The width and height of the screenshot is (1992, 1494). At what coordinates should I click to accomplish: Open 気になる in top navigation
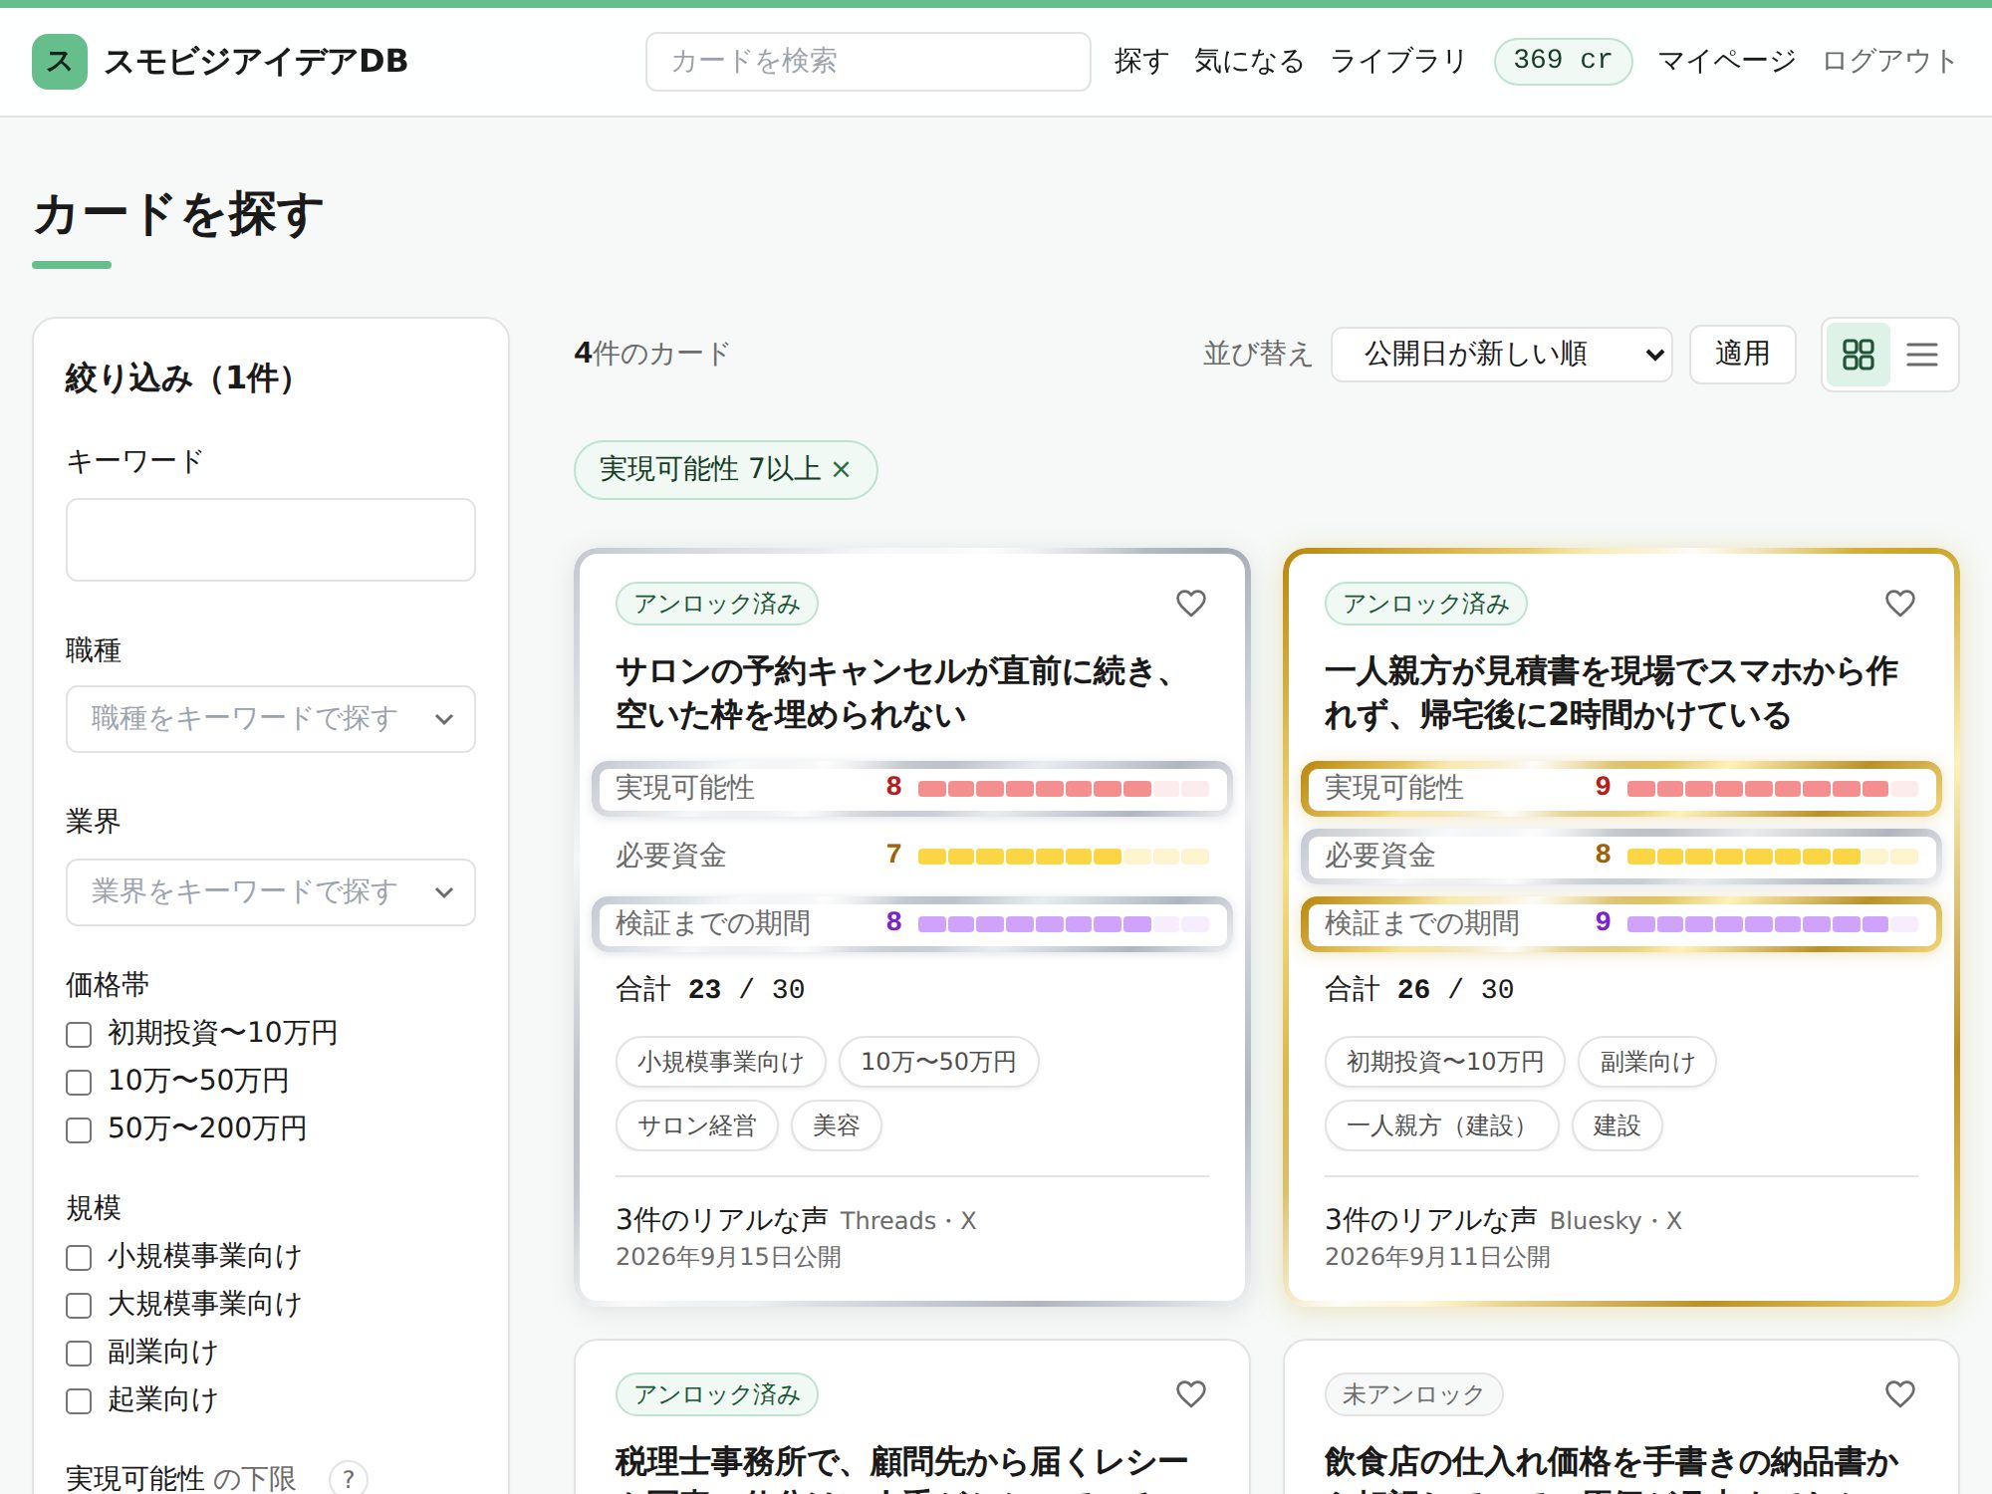pyautogui.click(x=1249, y=61)
